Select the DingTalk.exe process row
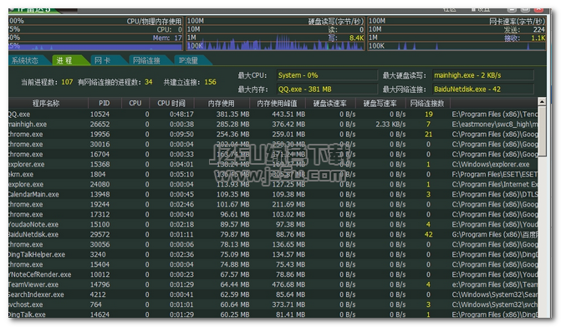 tap(273, 314)
